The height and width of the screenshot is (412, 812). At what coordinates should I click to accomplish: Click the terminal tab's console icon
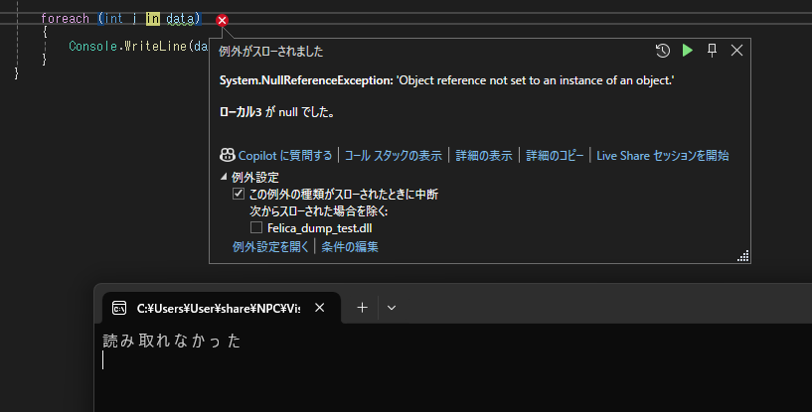click(x=119, y=308)
